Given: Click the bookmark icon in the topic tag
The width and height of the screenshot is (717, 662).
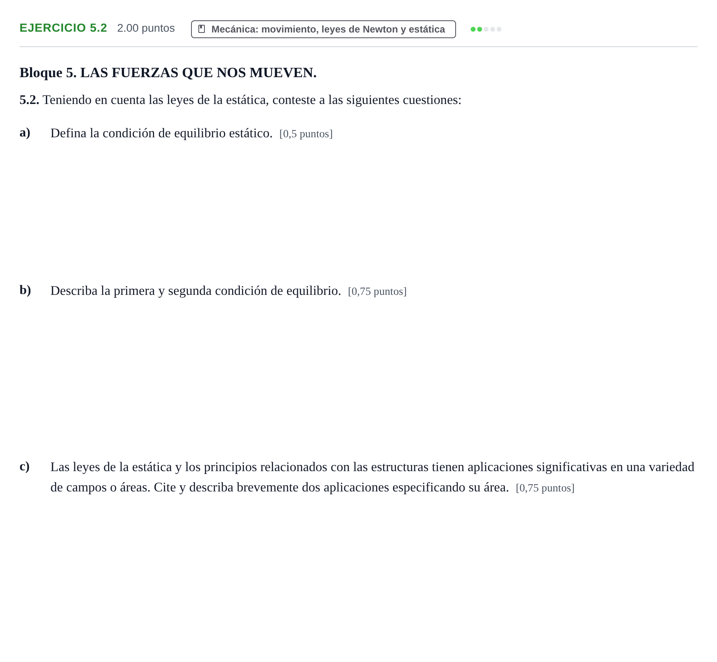Looking at the screenshot, I should 202,29.
